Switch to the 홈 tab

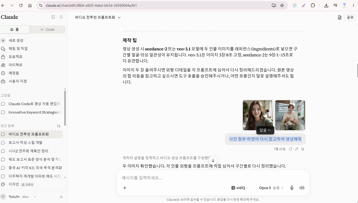click(x=15, y=29)
